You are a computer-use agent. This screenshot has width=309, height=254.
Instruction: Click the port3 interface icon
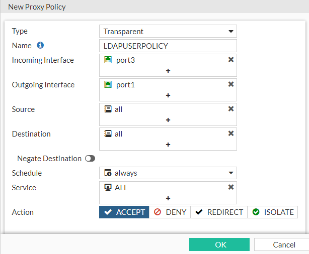(108, 60)
